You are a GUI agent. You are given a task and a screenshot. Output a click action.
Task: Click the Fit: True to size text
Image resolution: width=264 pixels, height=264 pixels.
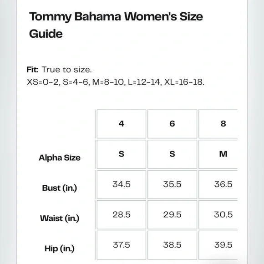click(x=59, y=70)
